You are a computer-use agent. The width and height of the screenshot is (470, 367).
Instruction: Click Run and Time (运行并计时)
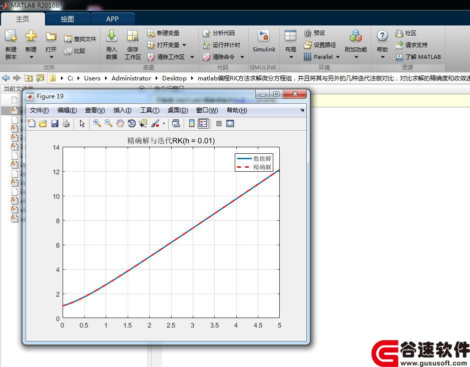tap(222, 45)
